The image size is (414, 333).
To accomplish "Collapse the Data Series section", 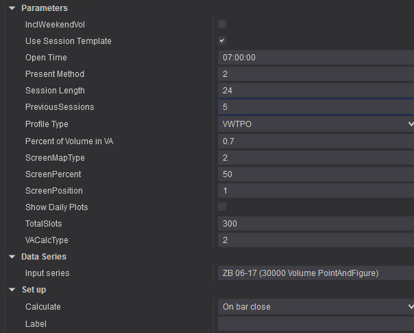I will point(12,257).
